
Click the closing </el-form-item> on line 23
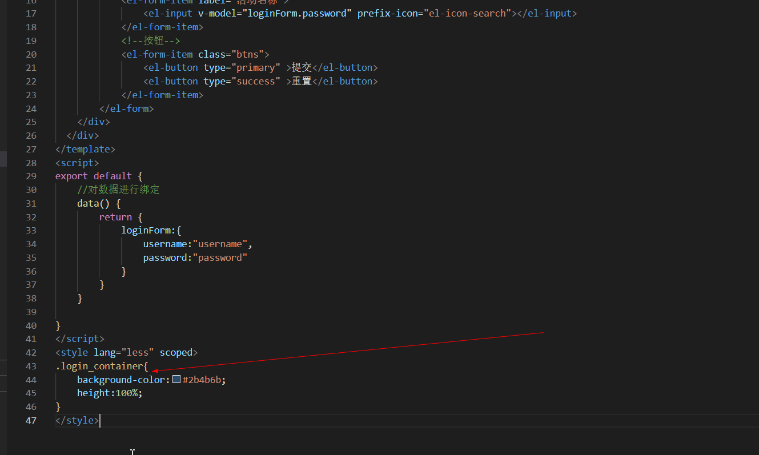point(162,95)
